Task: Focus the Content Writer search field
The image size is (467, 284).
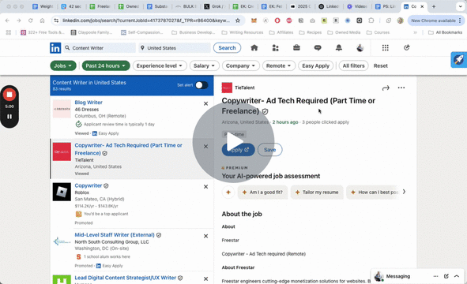Action: (100, 48)
